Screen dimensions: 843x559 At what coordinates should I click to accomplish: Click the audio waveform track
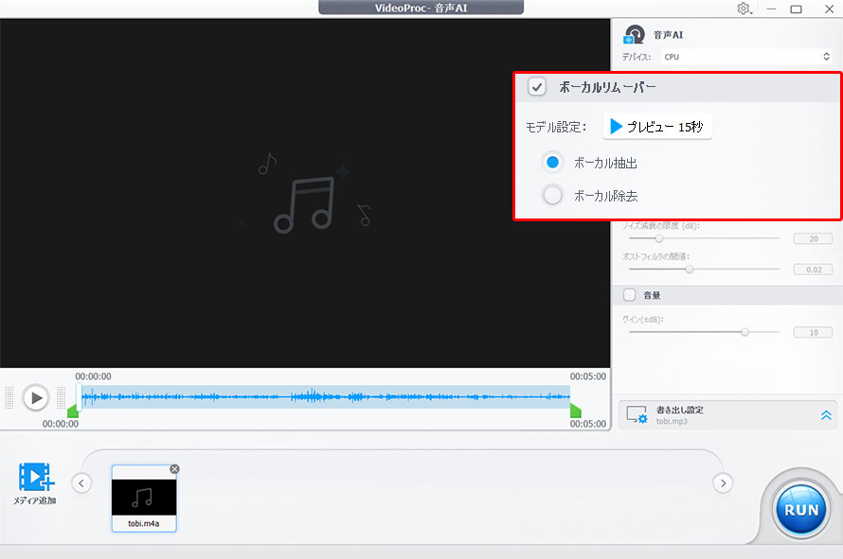[x=325, y=397]
